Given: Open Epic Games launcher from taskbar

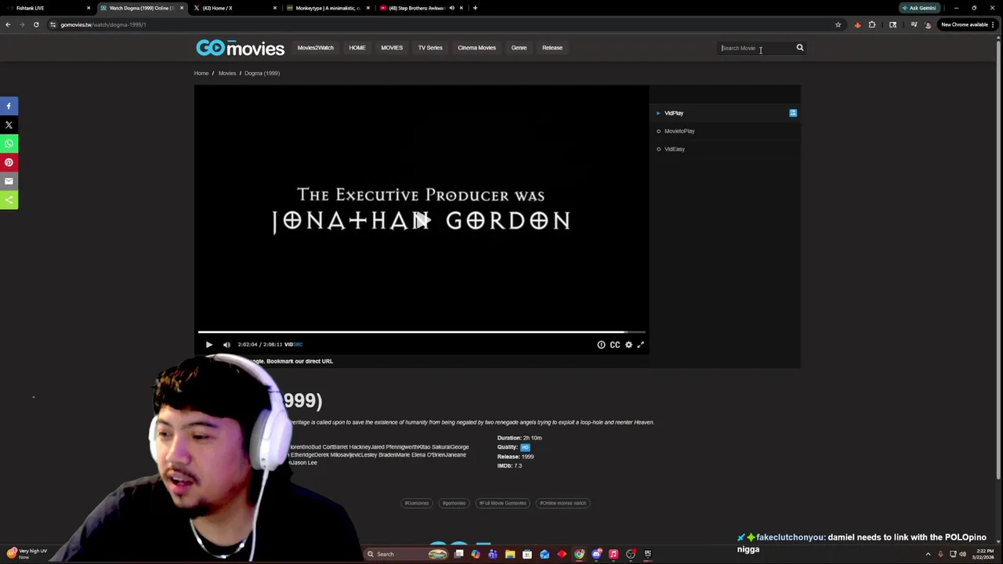Looking at the screenshot, I should tap(648, 554).
